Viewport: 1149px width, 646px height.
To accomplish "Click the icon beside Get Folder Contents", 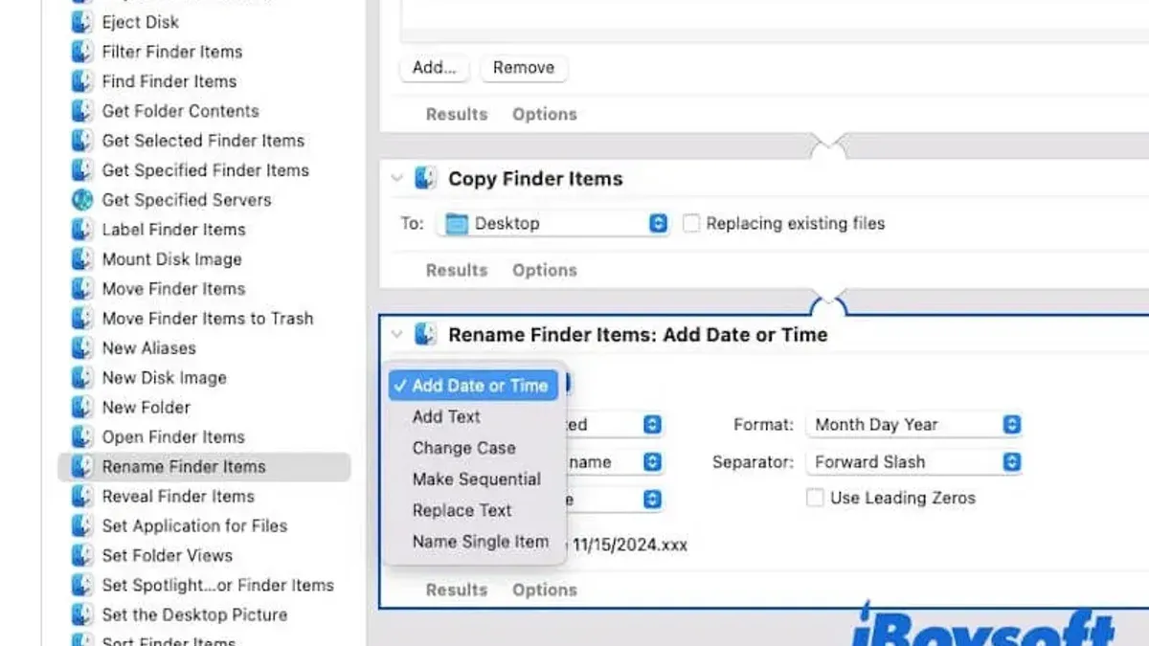I will (82, 111).
